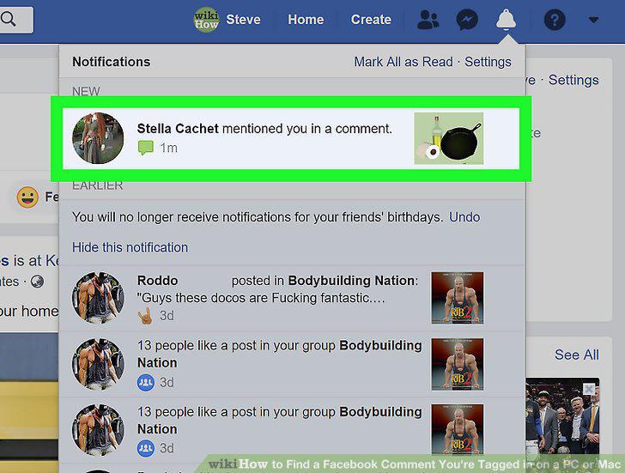Image resolution: width=625 pixels, height=473 pixels.
Task: Undo the birthday notification change
Action: point(464,217)
